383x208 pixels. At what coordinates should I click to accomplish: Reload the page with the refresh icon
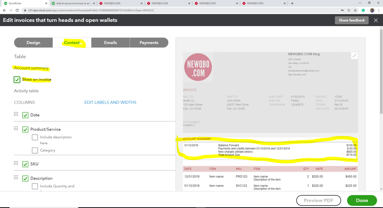click(17, 10)
